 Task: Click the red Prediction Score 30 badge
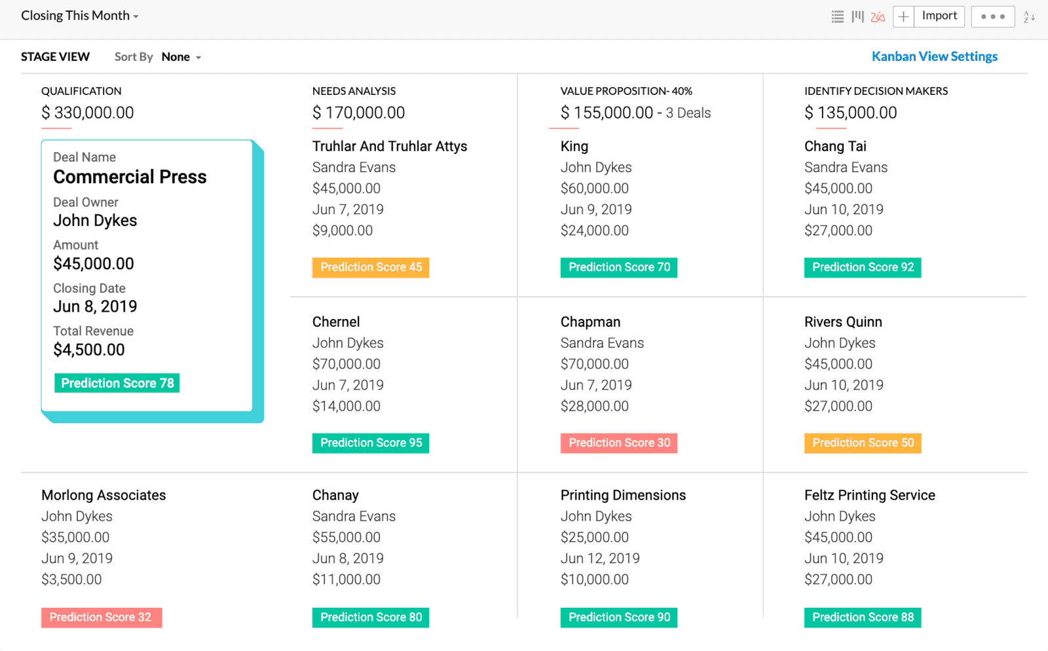click(619, 443)
